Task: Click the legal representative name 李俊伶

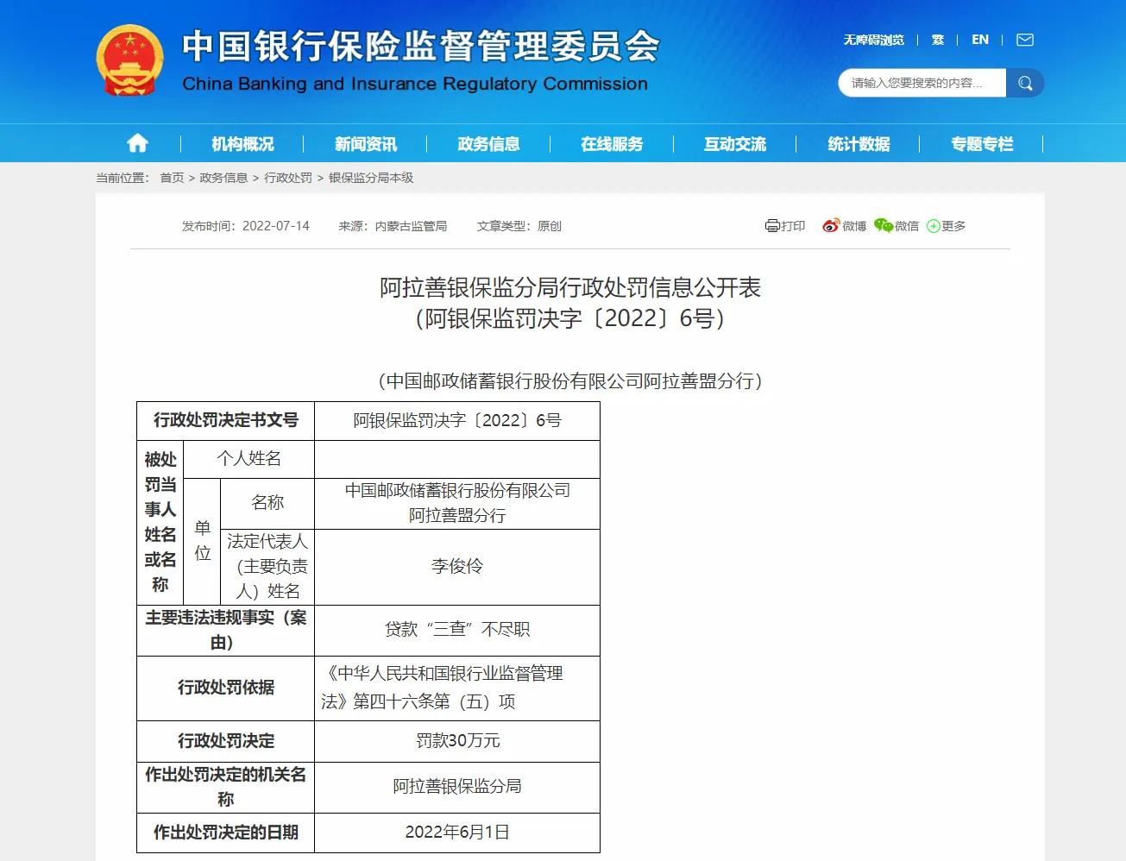Action: click(457, 566)
